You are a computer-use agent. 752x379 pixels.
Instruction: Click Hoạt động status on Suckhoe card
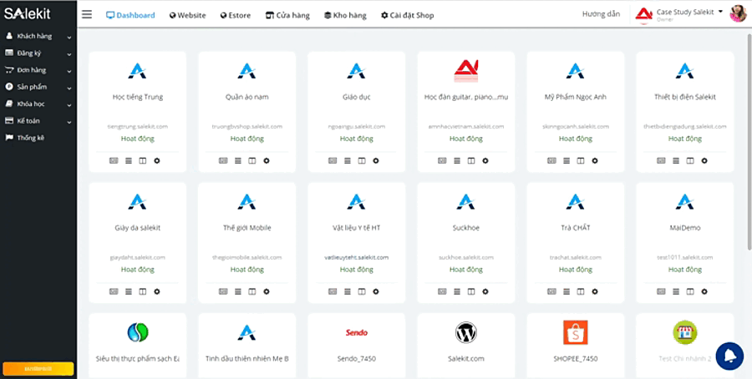click(x=465, y=270)
